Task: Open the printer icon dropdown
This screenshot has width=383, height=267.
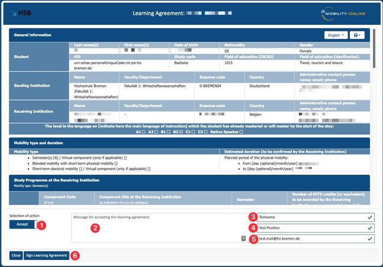Action: pyautogui.click(x=357, y=36)
